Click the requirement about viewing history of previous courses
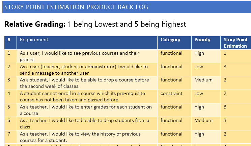 coord(80,137)
